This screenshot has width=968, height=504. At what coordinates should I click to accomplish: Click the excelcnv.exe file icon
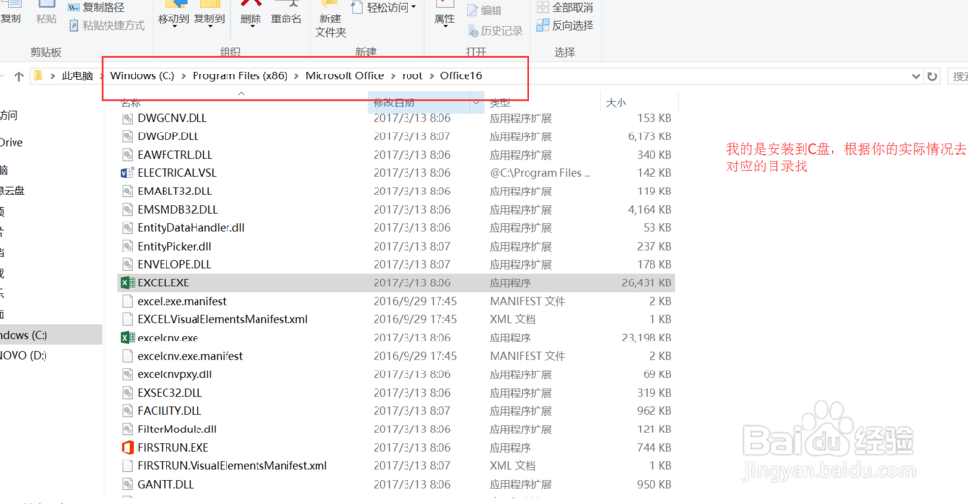pyautogui.click(x=127, y=338)
